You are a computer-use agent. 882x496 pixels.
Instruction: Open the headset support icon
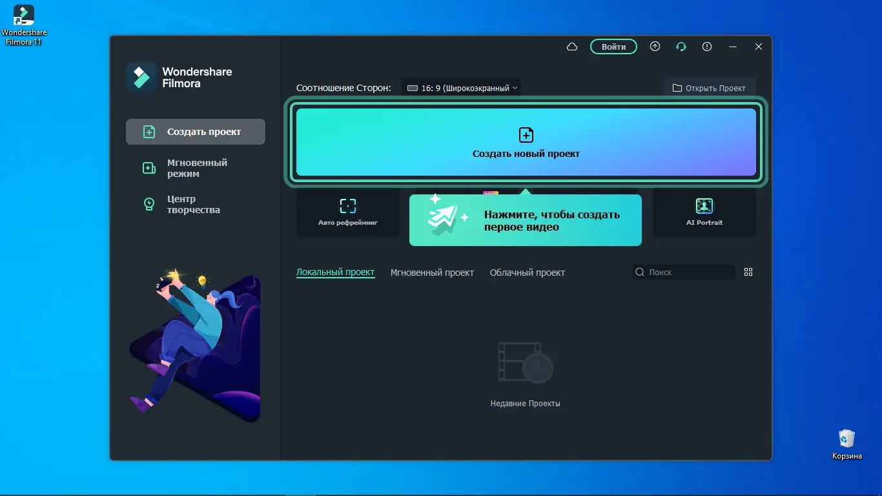pos(681,46)
